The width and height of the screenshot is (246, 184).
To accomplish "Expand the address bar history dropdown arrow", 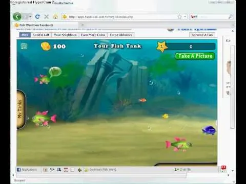I will (x=185, y=17).
